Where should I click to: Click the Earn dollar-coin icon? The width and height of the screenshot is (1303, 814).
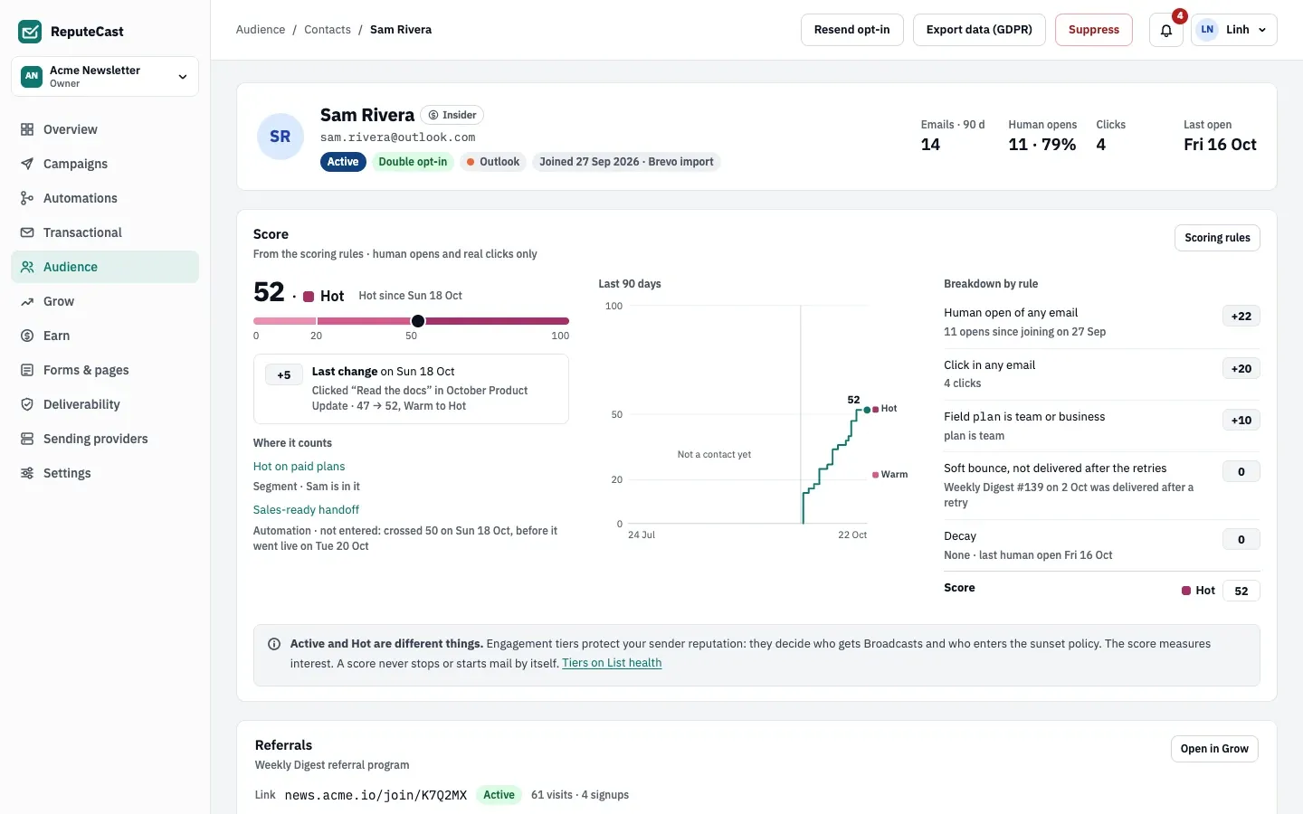27,336
